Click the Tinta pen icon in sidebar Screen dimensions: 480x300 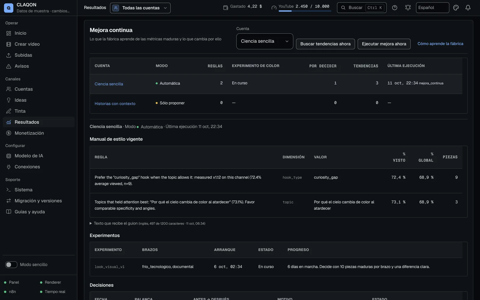pos(9,111)
